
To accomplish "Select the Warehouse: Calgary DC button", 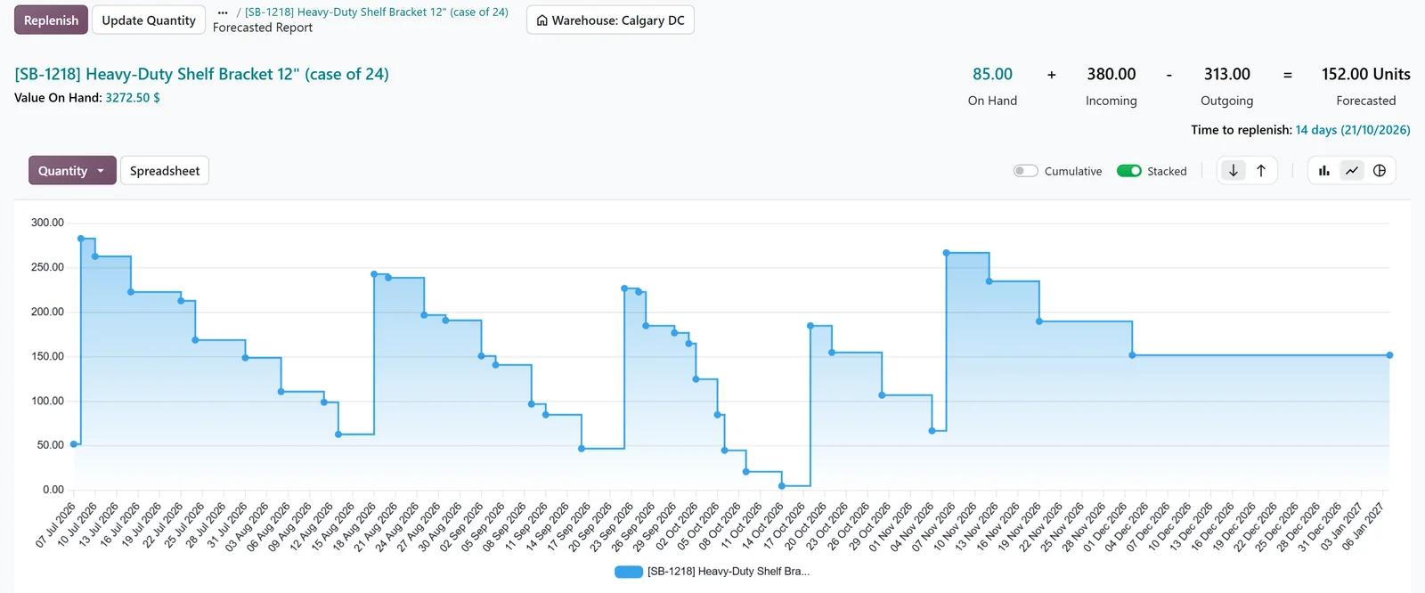I will 610,20.
